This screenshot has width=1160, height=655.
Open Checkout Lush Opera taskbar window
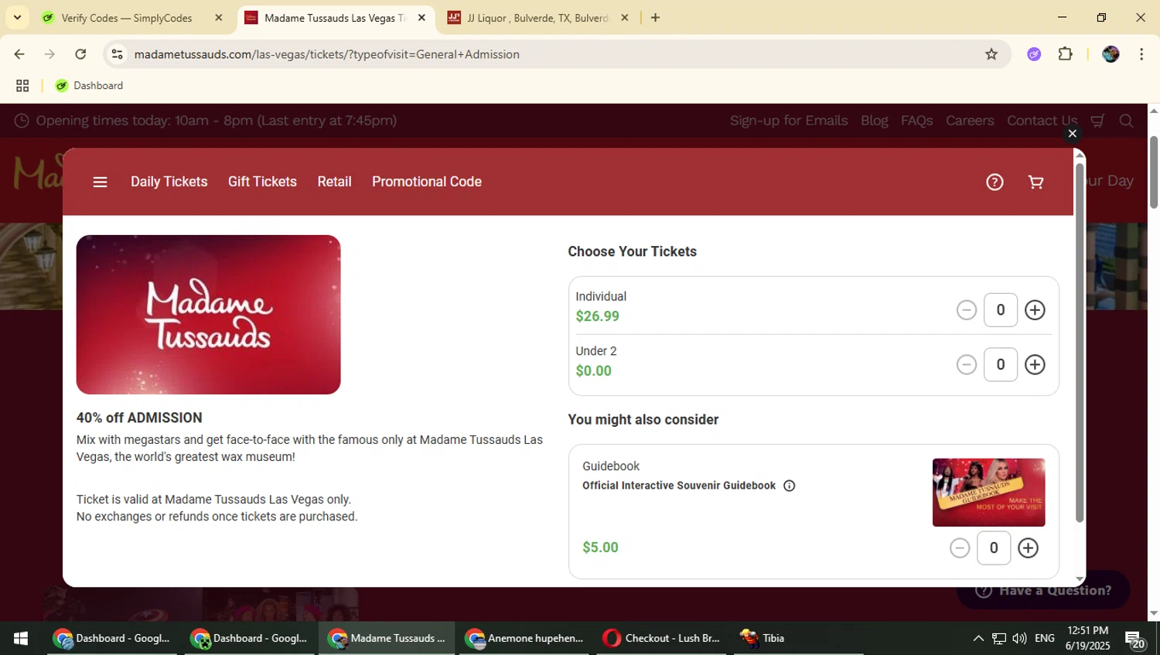(x=663, y=638)
